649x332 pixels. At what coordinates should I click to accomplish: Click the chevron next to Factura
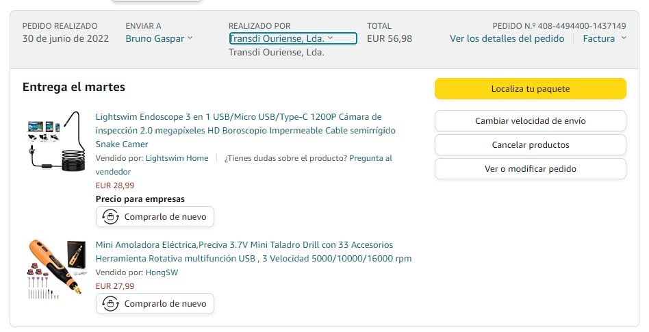point(624,38)
